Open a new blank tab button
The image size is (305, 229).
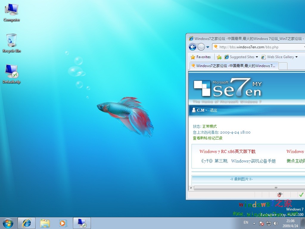coord(283,66)
